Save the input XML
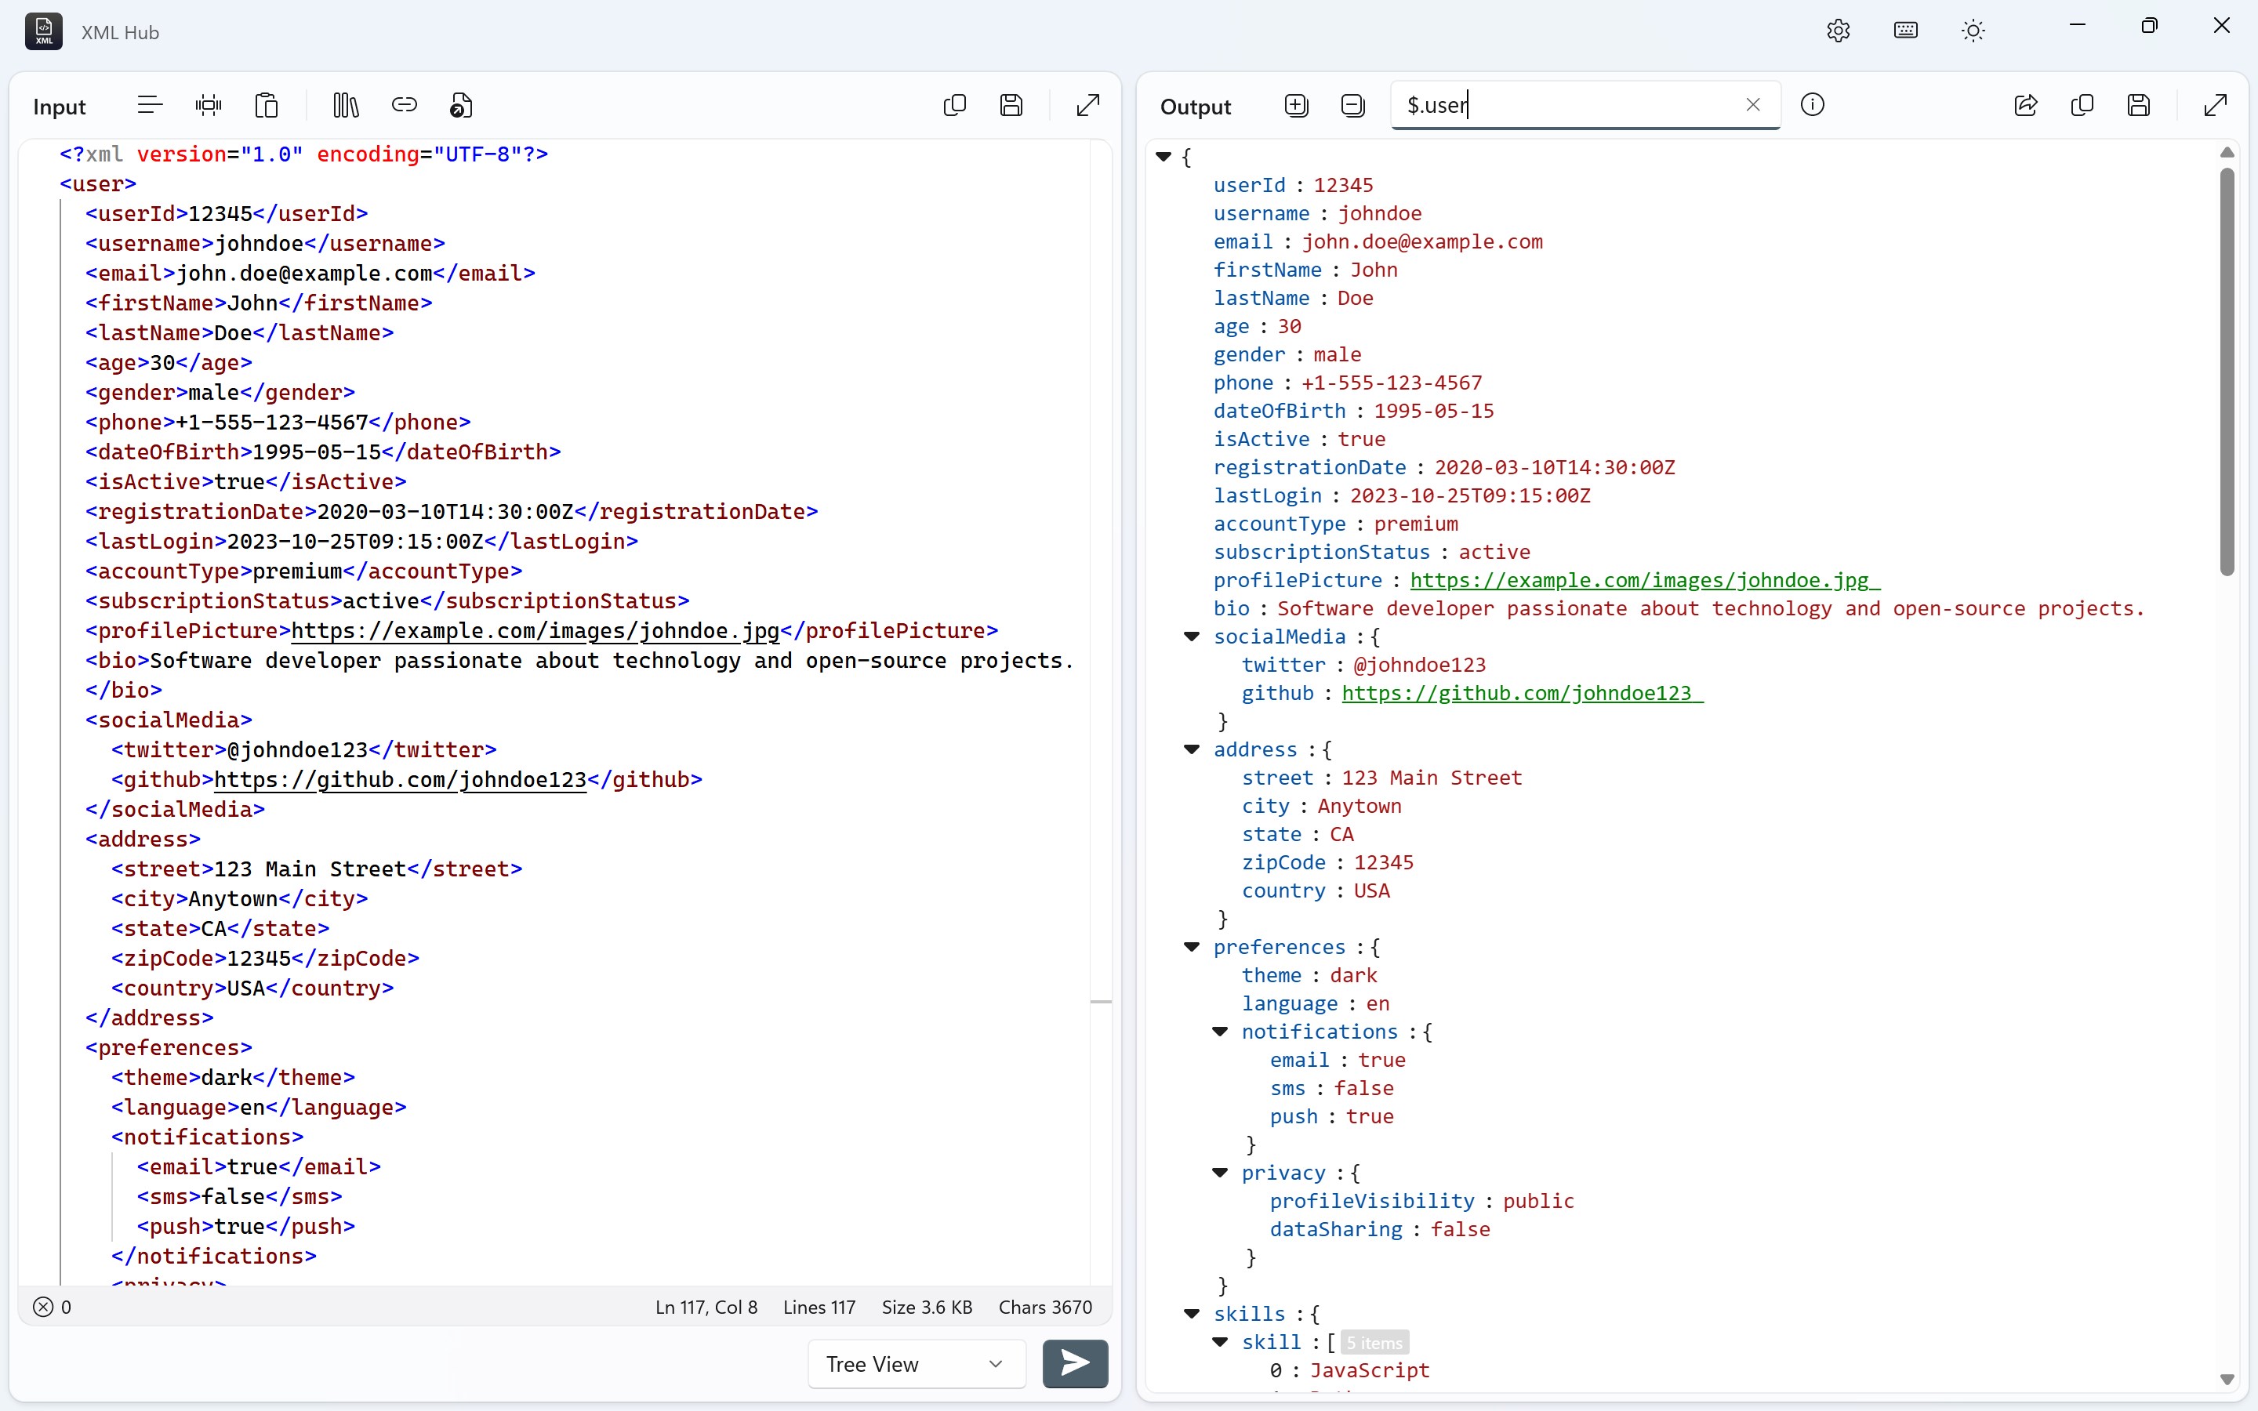 coord(1013,104)
